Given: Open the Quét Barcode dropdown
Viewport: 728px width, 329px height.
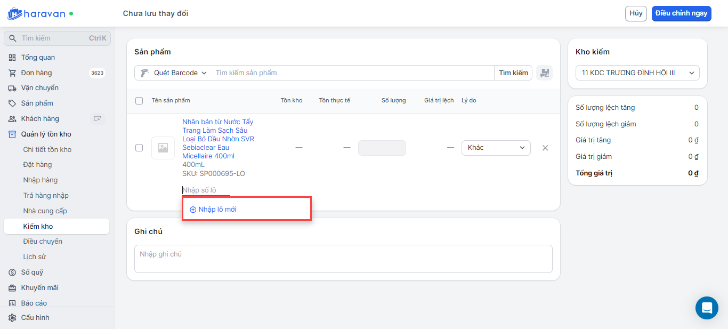Looking at the screenshot, I should click(x=174, y=73).
